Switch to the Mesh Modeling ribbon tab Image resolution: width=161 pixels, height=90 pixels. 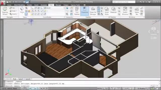point(19,5)
